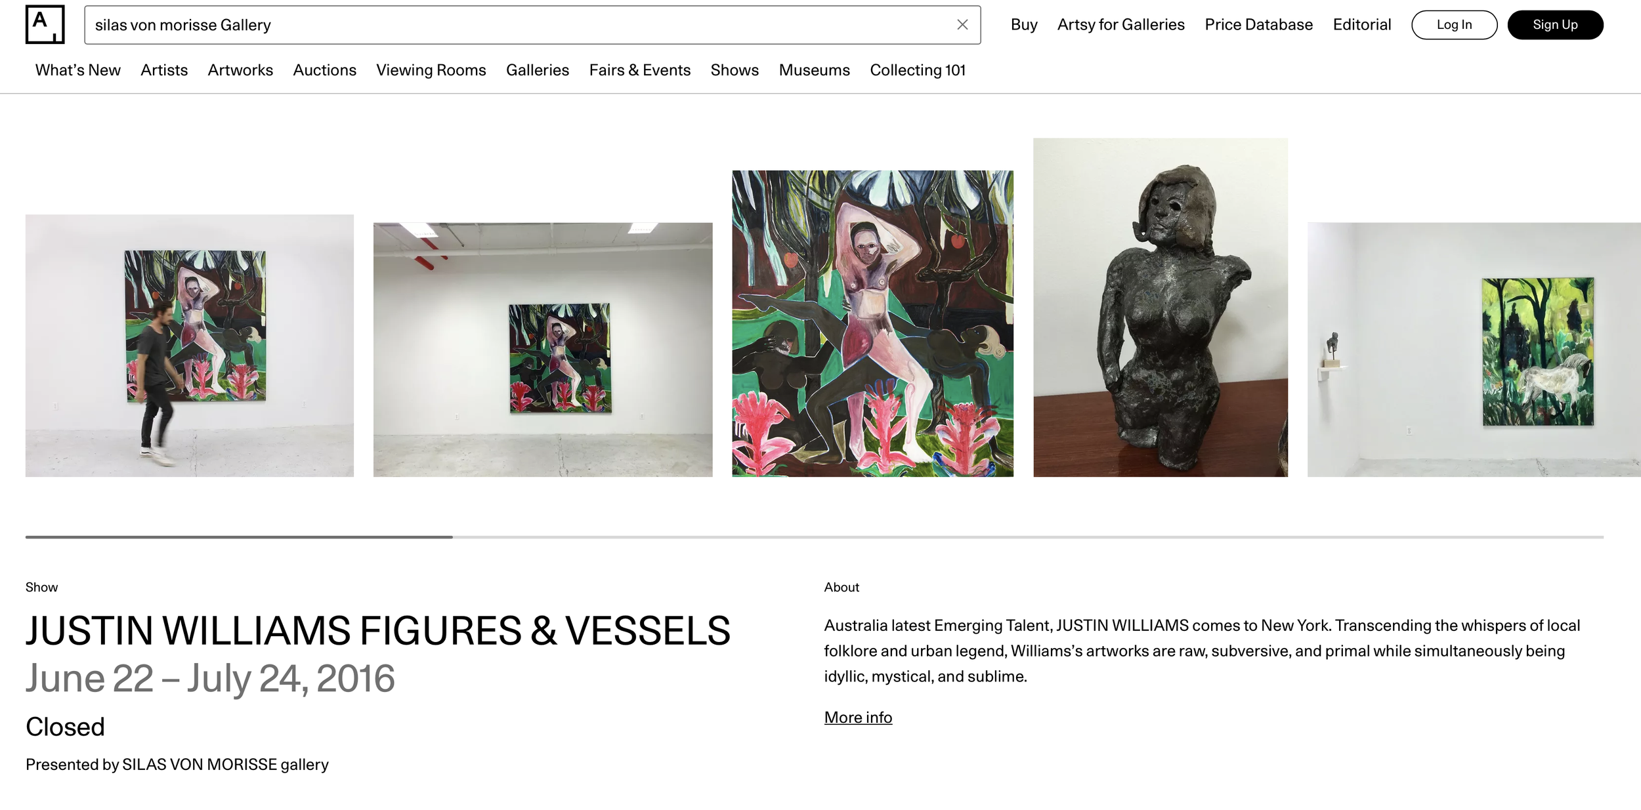This screenshot has width=1641, height=810.
Task: Open the Price Database page
Action: coord(1258,25)
